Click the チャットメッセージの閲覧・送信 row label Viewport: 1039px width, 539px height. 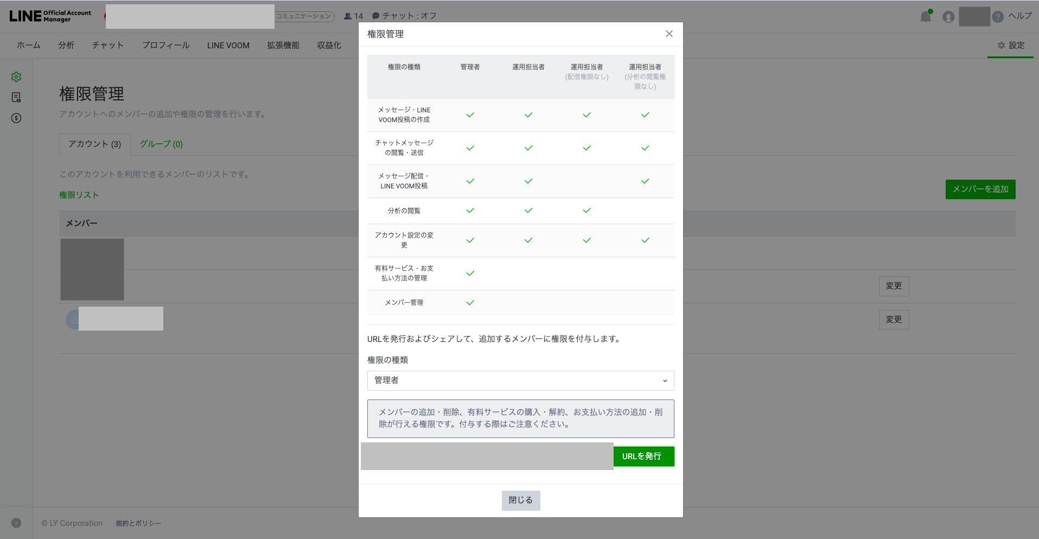(x=404, y=148)
